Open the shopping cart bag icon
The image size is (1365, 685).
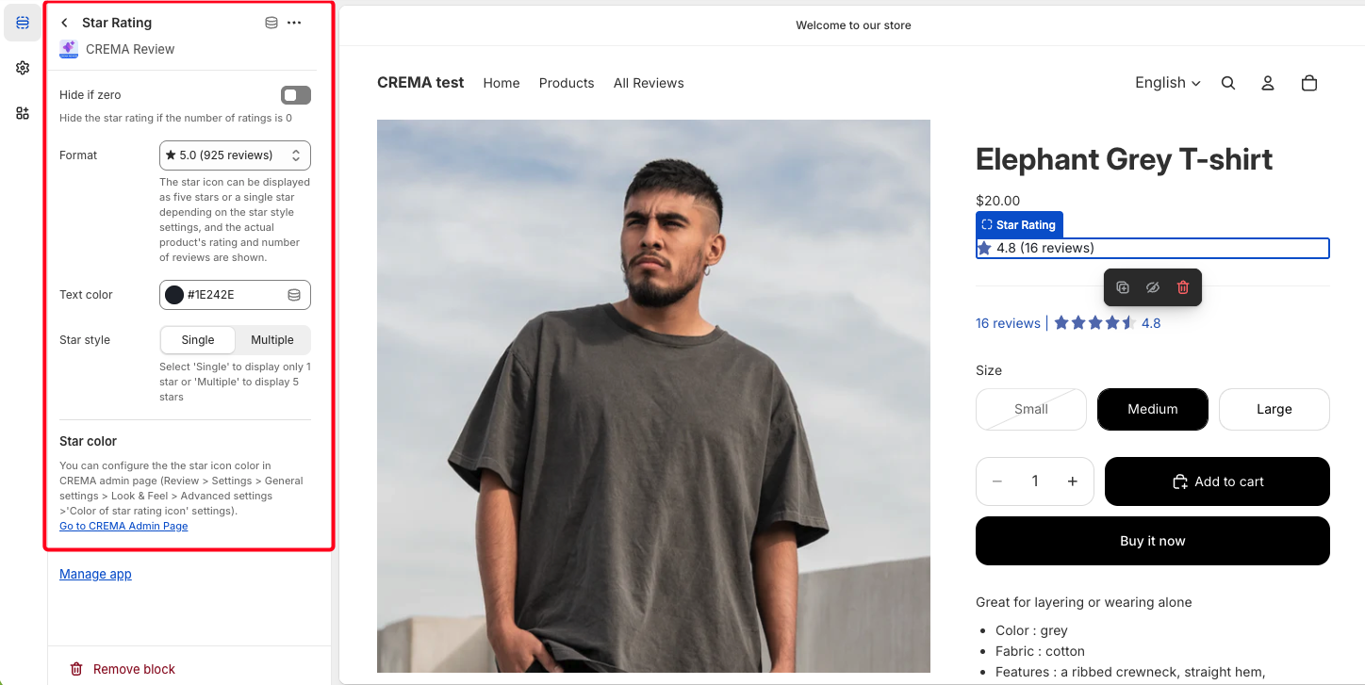point(1308,83)
